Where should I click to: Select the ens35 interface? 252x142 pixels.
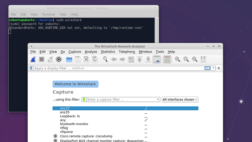pyautogui.click(x=125, y=112)
